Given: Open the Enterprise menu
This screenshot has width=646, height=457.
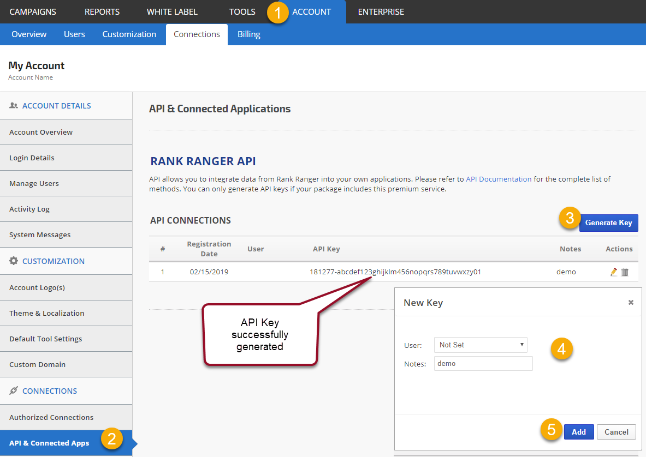Looking at the screenshot, I should [x=381, y=11].
